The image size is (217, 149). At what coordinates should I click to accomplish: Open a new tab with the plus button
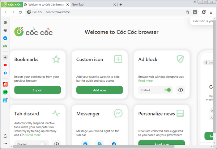point(121,5)
